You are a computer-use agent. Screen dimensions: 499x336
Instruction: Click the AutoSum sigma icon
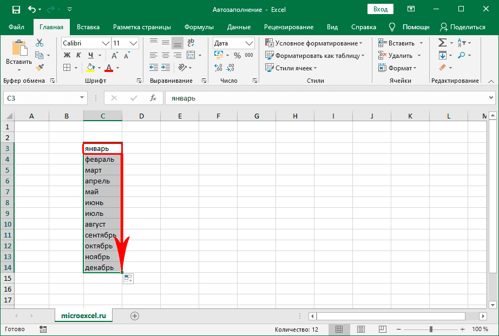tap(442, 43)
